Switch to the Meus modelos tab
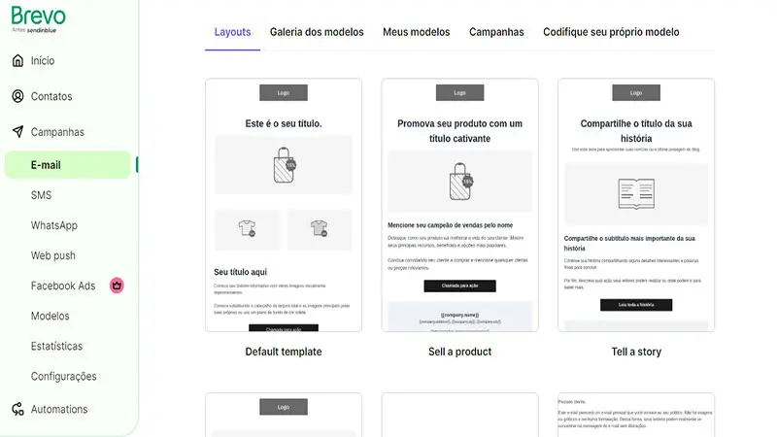This screenshot has width=777, height=437. click(x=417, y=32)
